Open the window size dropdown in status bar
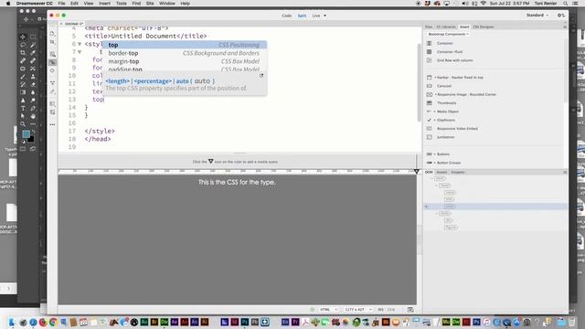The height and width of the screenshot is (329, 585). (358, 310)
